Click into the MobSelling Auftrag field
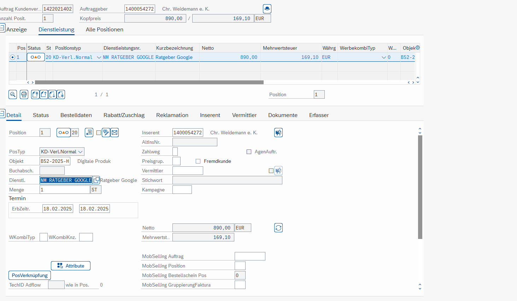The width and height of the screenshot is (517, 301). click(250, 256)
